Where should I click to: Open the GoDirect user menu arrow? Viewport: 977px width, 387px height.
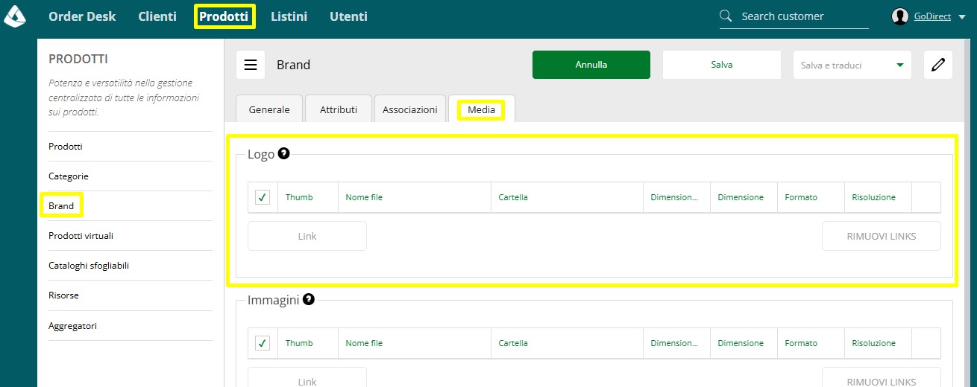click(965, 16)
